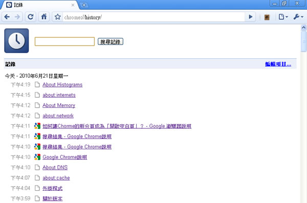
Task: Click the scrollbar up arrow
Action: pos(303,28)
